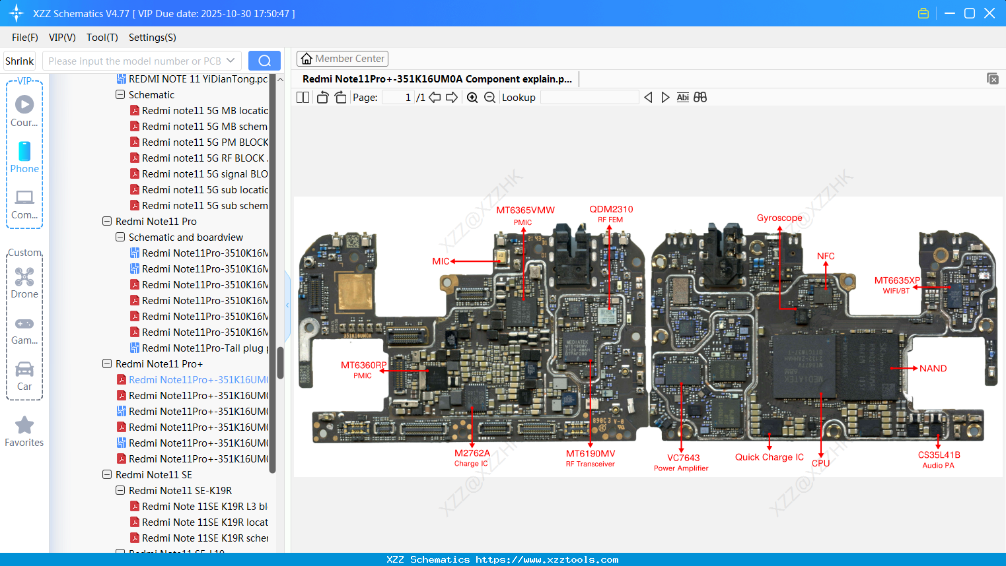Open the Tool(T) menu
The image size is (1006, 566).
[x=102, y=38]
